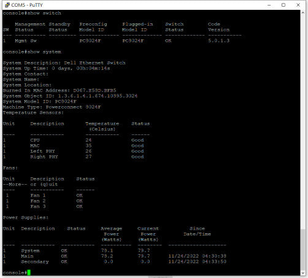This screenshot has width=308, height=278.
Task: Click the 'console#show system' command line
Action: click(32, 52)
